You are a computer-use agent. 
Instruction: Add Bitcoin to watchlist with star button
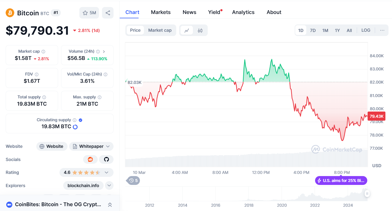tap(89, 13)
